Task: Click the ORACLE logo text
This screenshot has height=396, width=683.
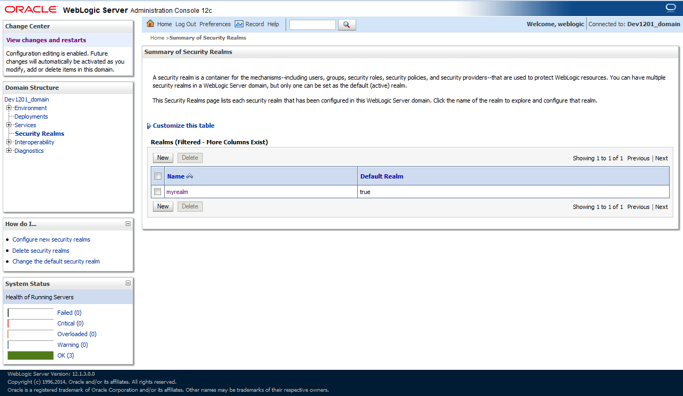Action: click(32, 10)
